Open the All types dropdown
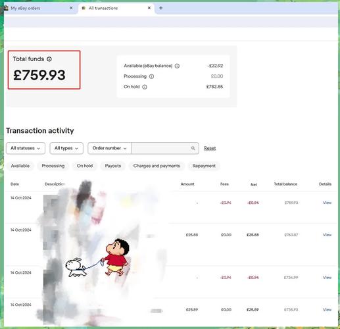The image size is (340, 329). click(x=66, y=148)
